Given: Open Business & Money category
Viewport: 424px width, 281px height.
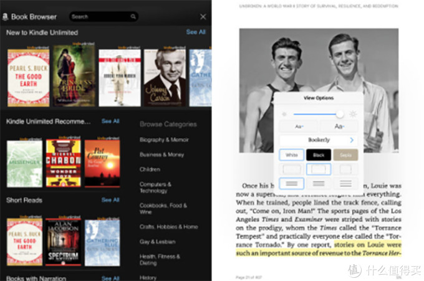Looking at the screenshot, I should [161, 155].
